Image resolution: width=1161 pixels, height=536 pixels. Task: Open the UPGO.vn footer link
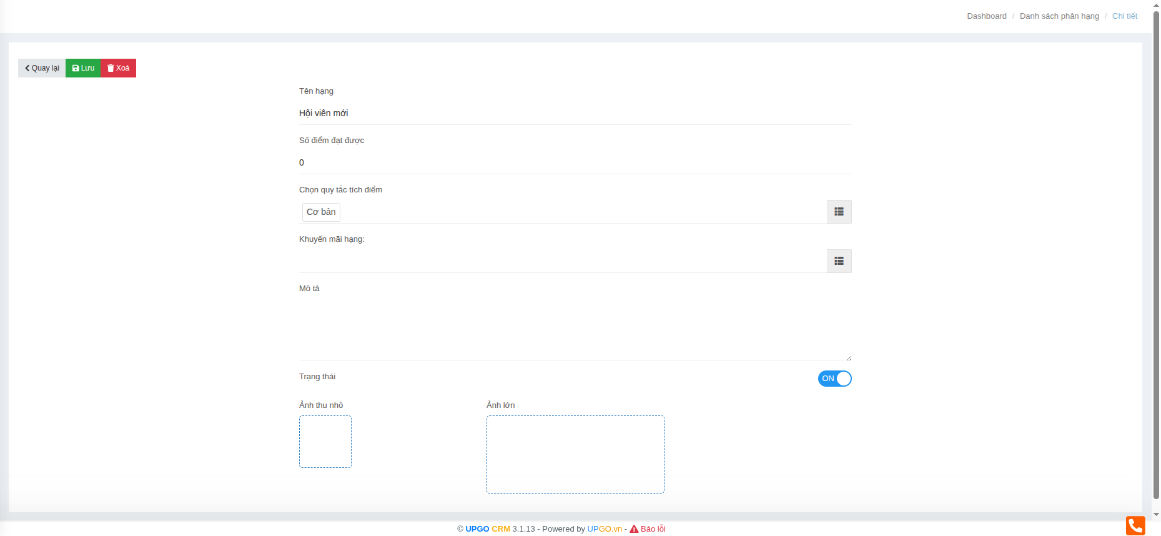604,529
